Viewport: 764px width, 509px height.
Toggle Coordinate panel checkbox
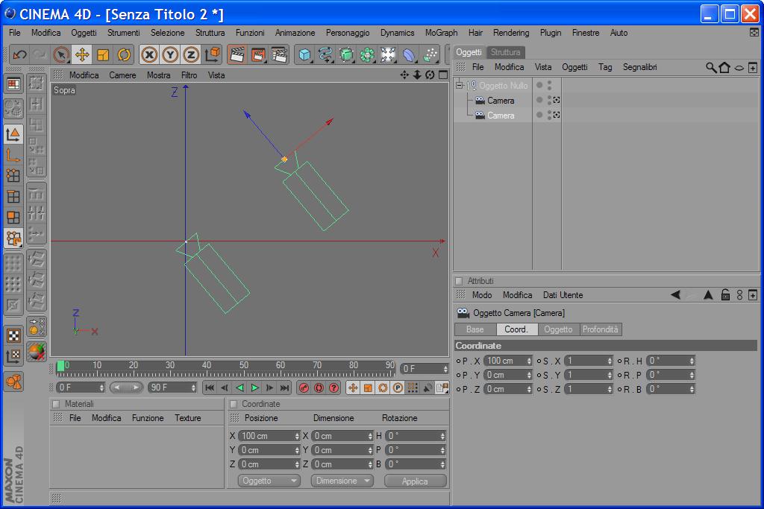coord(233,404)
